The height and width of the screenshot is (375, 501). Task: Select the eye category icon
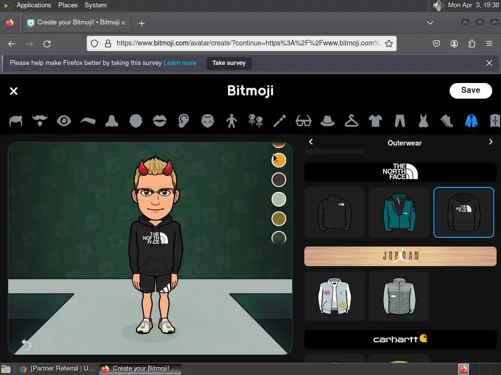tap(64, 121)
